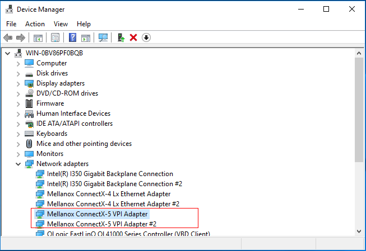The width and height of the screenshot is (366, 251).
Task: Expand the Monitors category
Action: (x=18, y=154)
